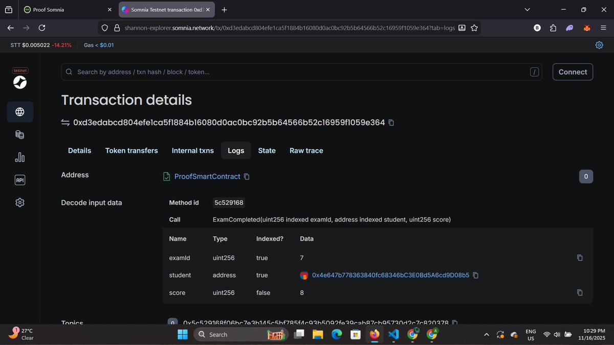Switch to the Token transfers tab
Viewport: 614px width, 345px height.
click(131, 150)
